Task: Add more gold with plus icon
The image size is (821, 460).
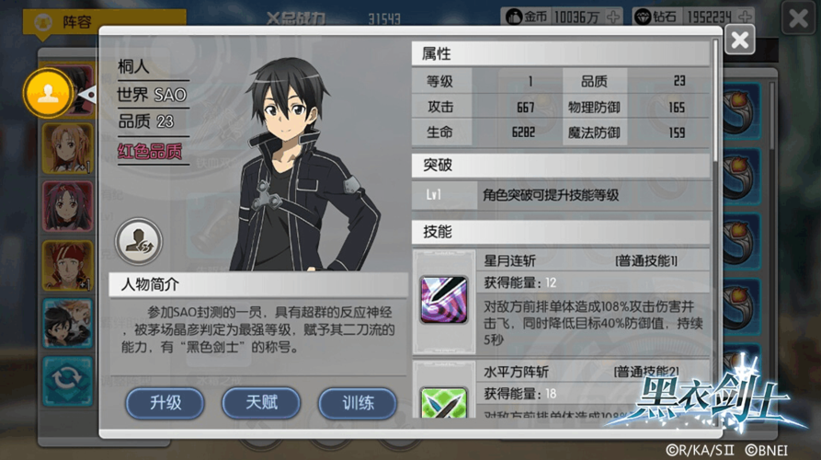Action: [x=613, y=17]
